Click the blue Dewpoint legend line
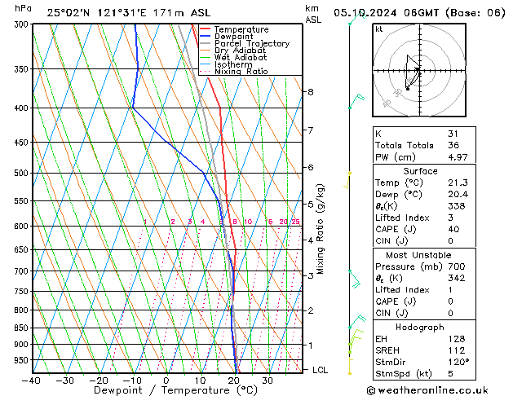 pos(205,37)
